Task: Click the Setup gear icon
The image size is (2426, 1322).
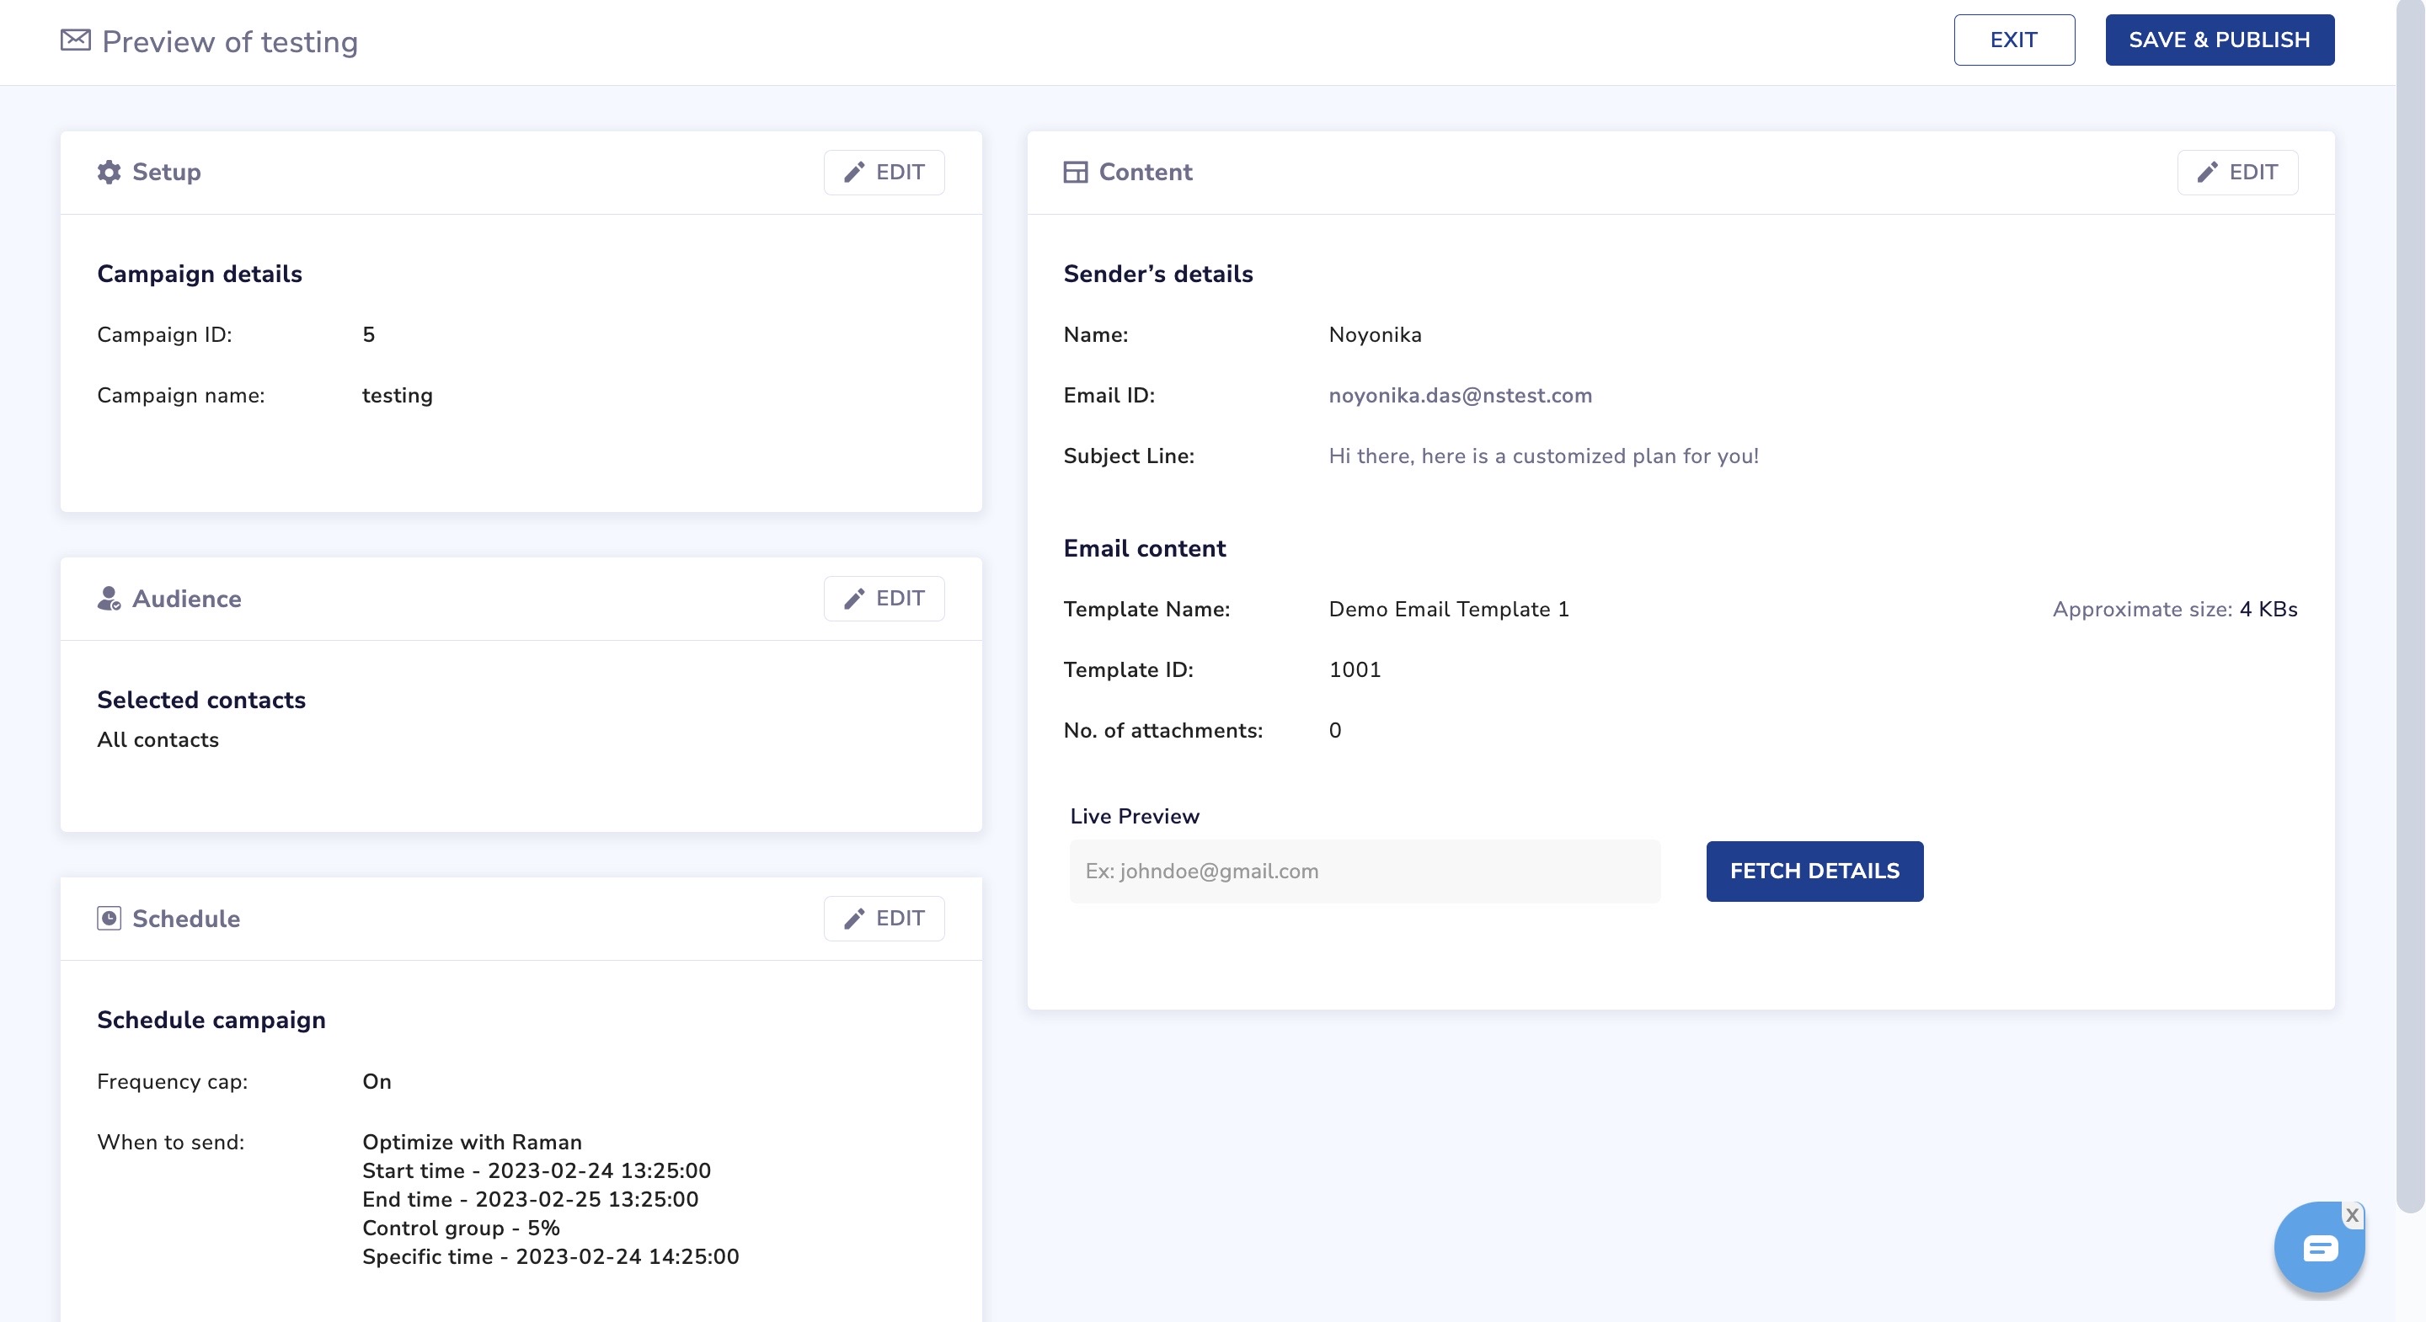Action: click(110, 173)
